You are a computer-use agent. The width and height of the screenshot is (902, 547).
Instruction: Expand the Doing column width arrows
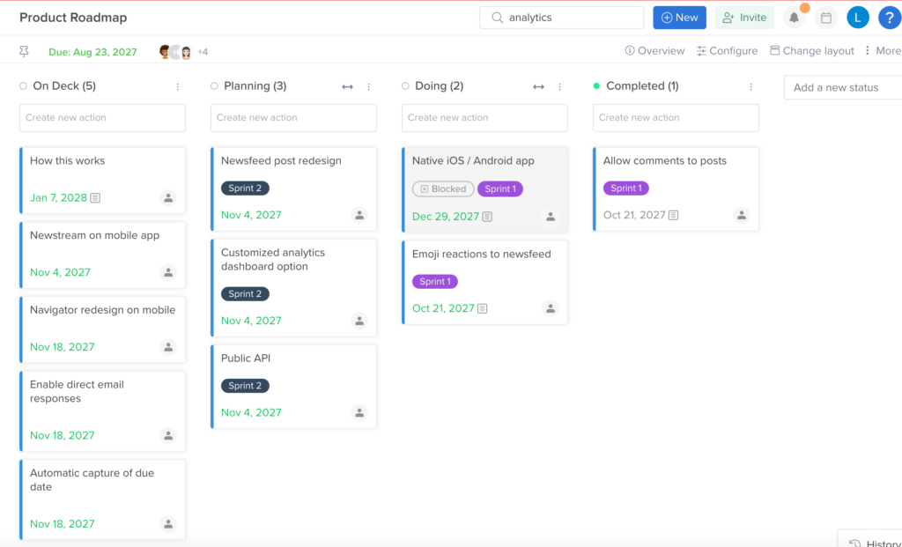click(538, 85)
